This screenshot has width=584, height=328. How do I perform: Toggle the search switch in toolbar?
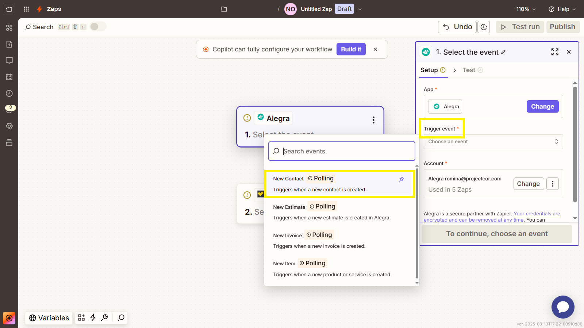click(x=98, y=27)
